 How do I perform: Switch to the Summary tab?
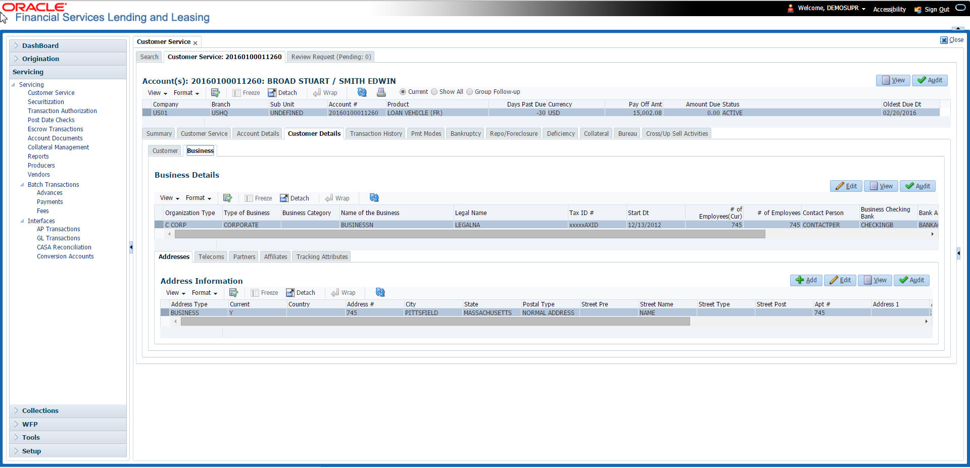point(159,134)
